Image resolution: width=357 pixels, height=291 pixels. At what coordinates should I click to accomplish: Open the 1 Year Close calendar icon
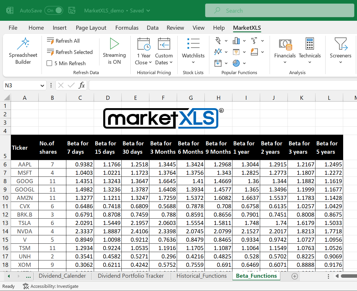144,44
